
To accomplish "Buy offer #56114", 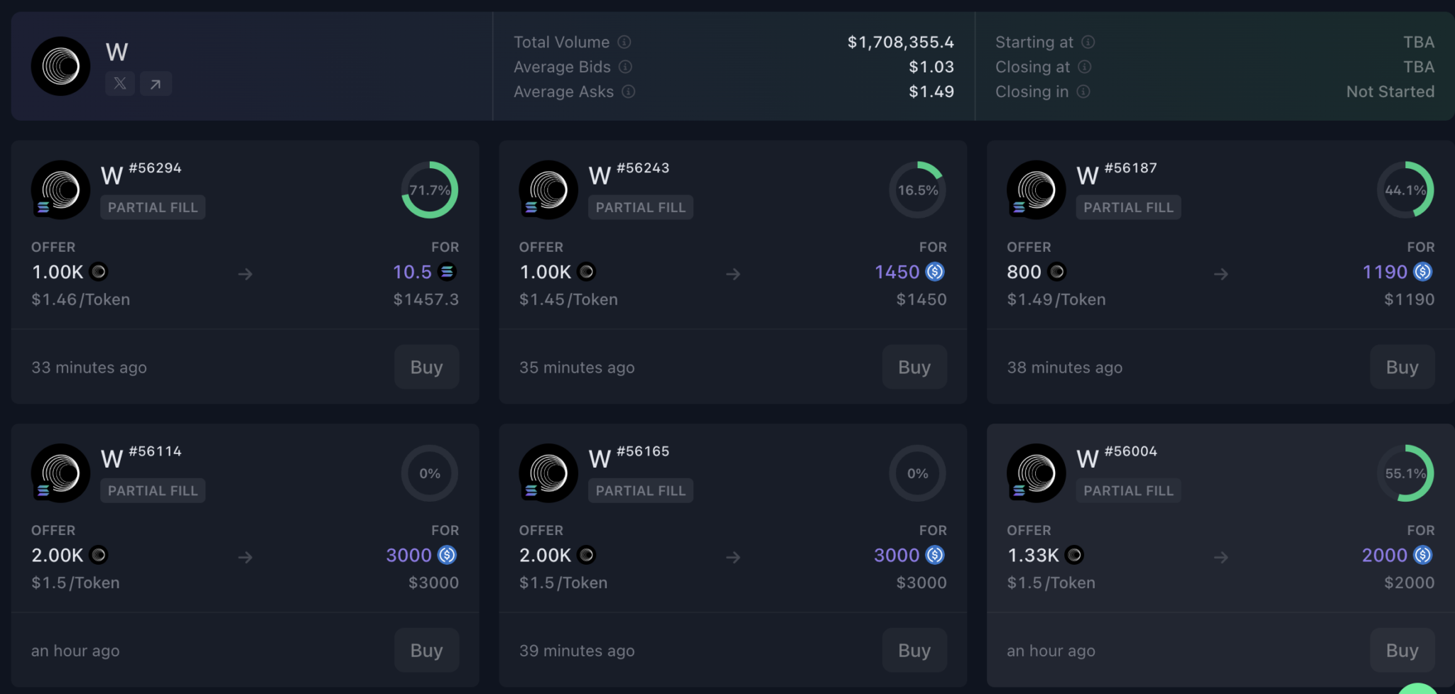I will click(x=426, y=650).
